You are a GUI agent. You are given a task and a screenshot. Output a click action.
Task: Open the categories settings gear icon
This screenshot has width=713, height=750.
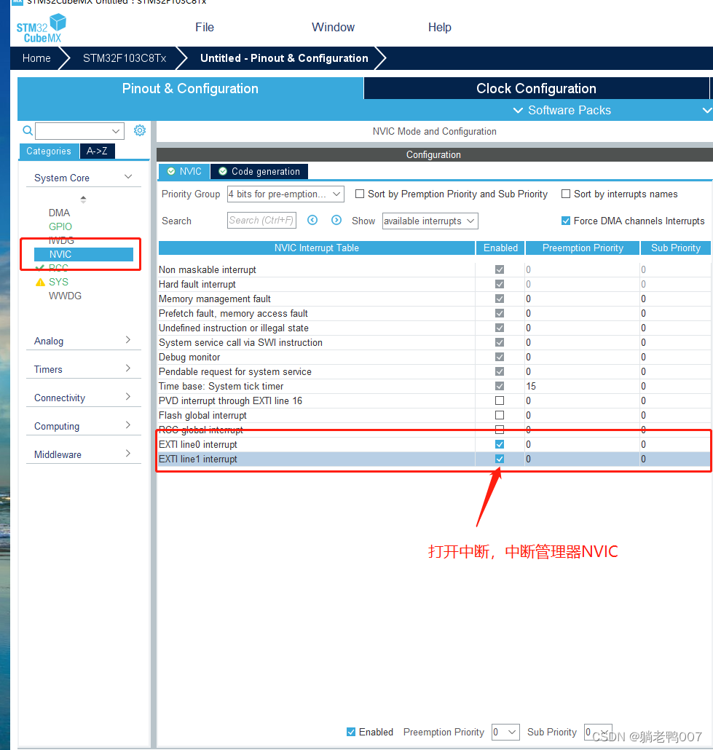[140, 130]
